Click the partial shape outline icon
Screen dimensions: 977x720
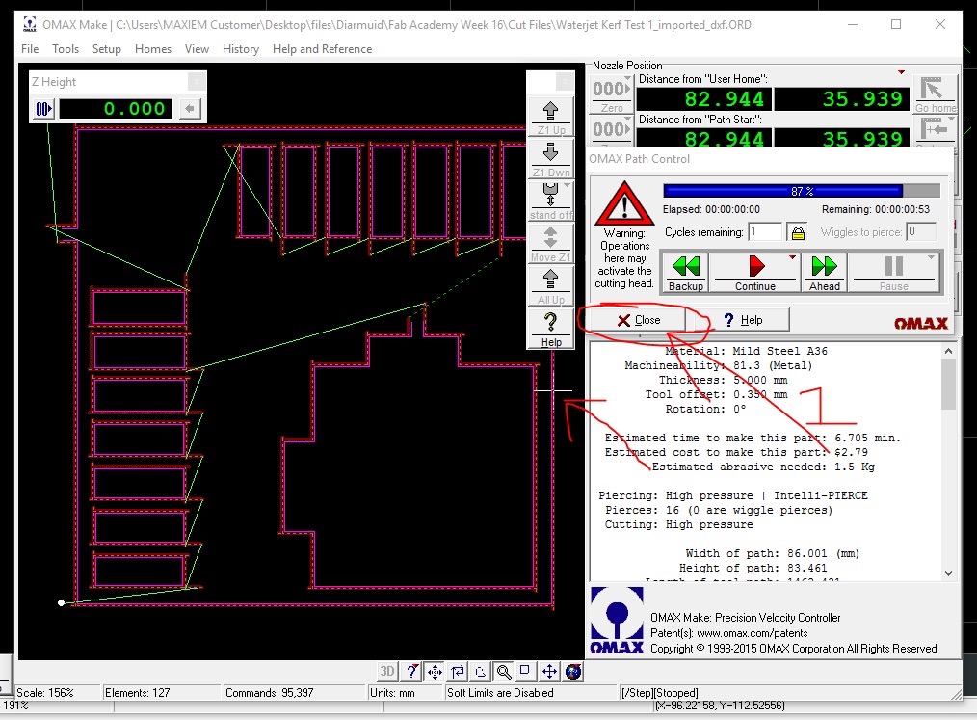click(x=481, y=672)
